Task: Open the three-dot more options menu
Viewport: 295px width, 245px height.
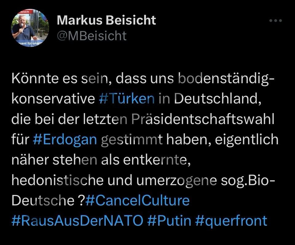Action: click(x=275, y=21)
